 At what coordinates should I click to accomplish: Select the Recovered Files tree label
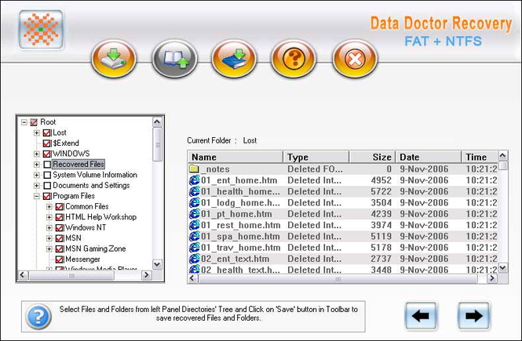tap(78, 164)
